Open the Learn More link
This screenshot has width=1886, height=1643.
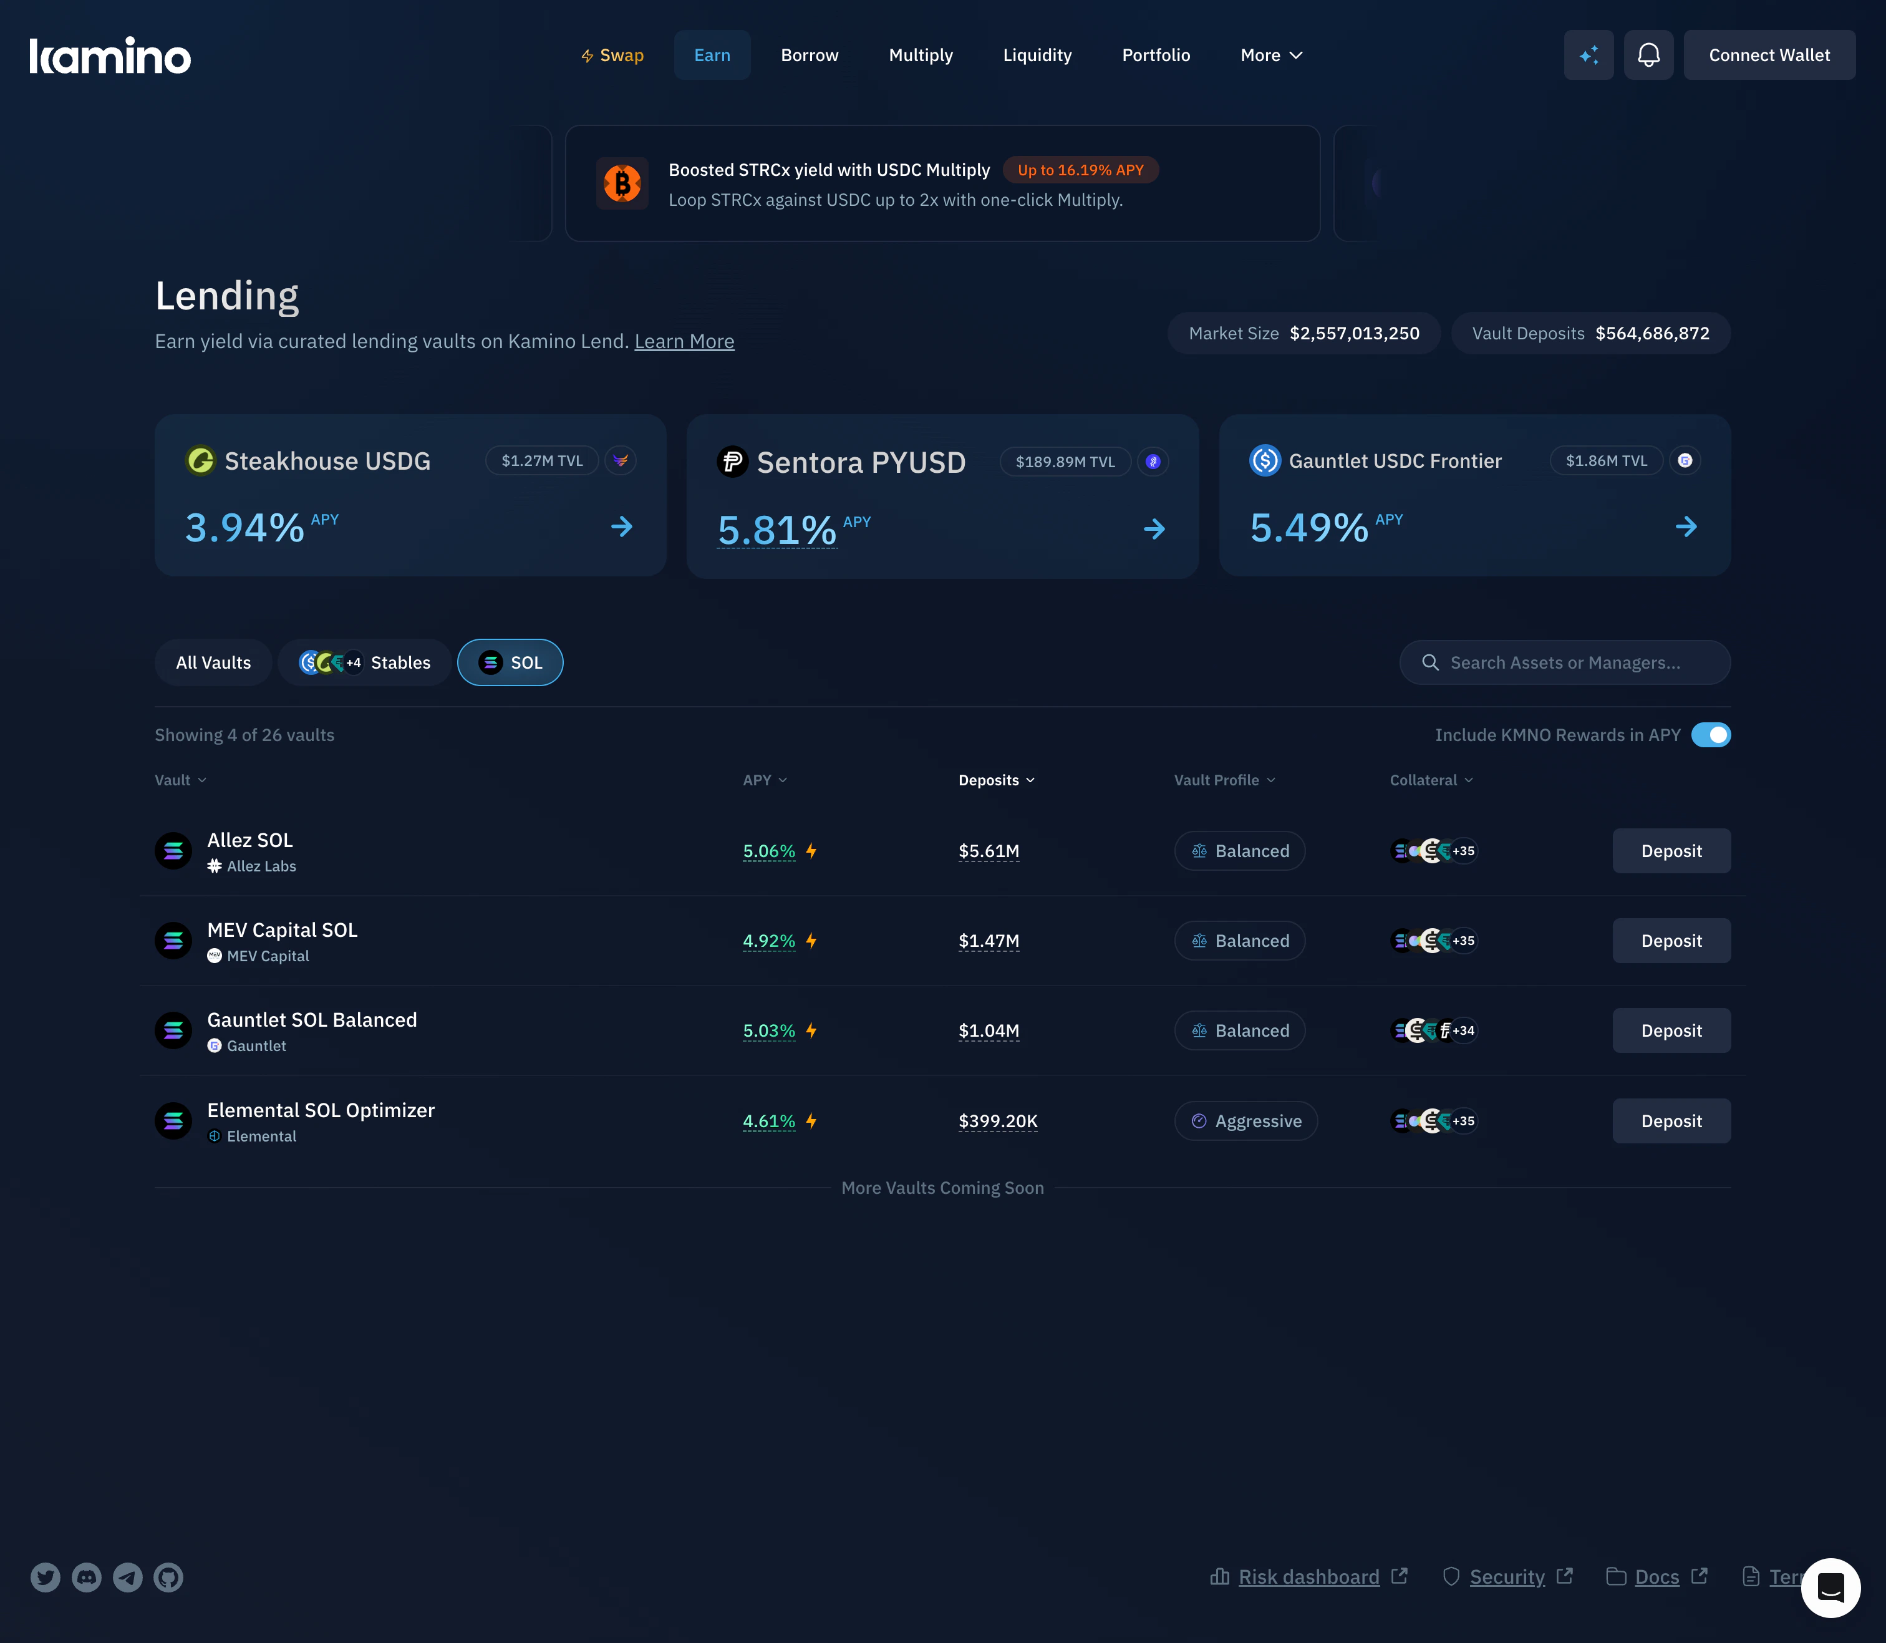coord(684,341)
